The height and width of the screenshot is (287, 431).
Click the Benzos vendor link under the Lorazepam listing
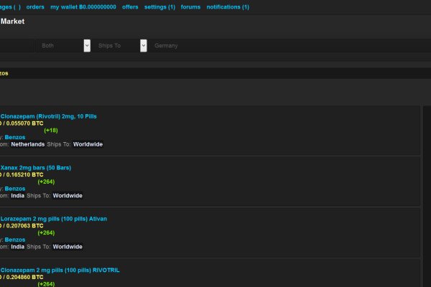(15, 240)
